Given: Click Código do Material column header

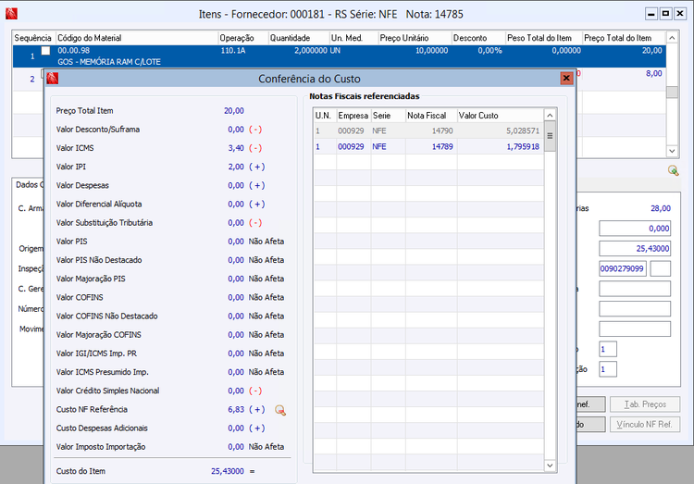Looking at the screenshot, I should (136, 38).
